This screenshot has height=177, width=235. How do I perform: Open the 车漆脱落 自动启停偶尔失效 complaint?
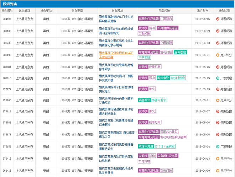[x=117, y=134]
